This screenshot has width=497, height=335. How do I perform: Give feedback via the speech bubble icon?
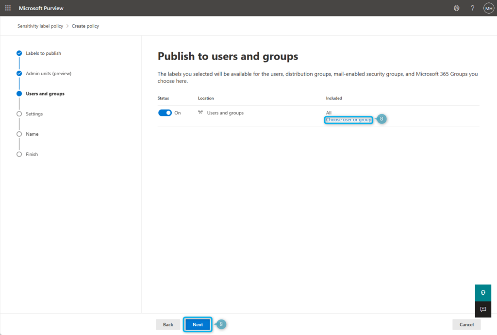pos(482,309)
